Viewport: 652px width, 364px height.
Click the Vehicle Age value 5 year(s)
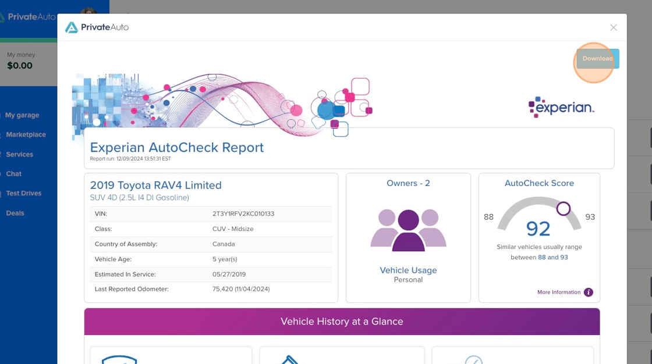click(x=225, y=259)
